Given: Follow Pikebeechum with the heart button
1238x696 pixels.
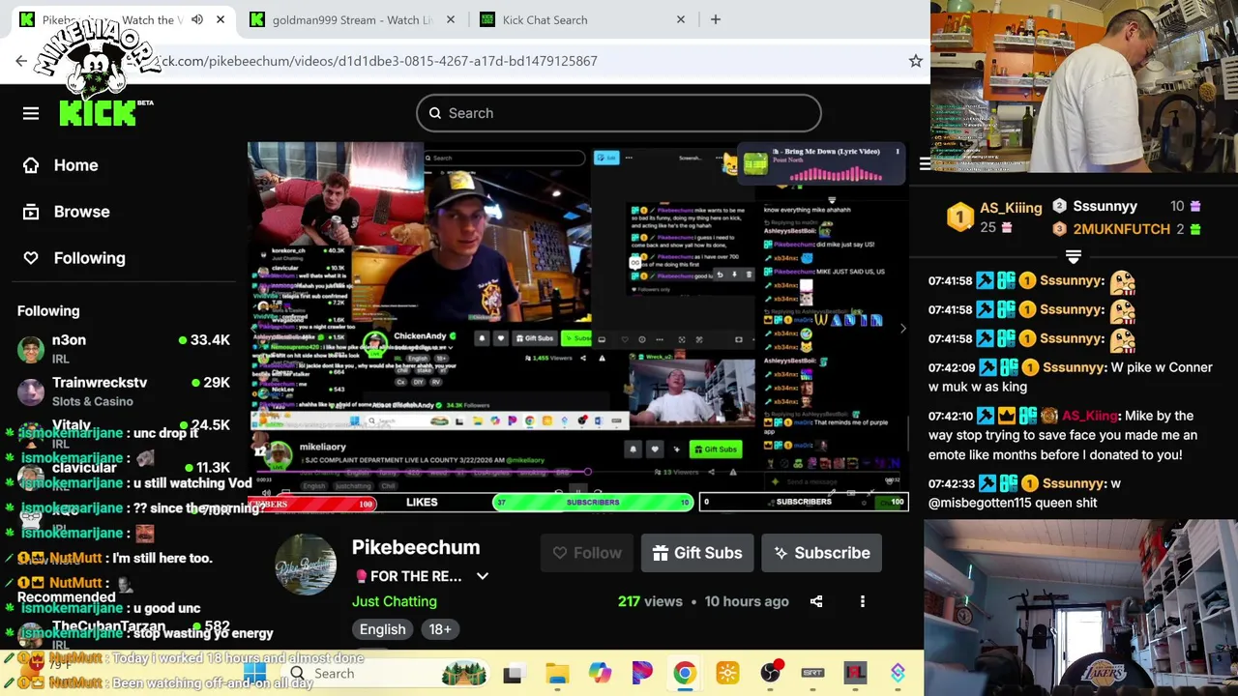Looking at the screenshot, I should point(587,553).
